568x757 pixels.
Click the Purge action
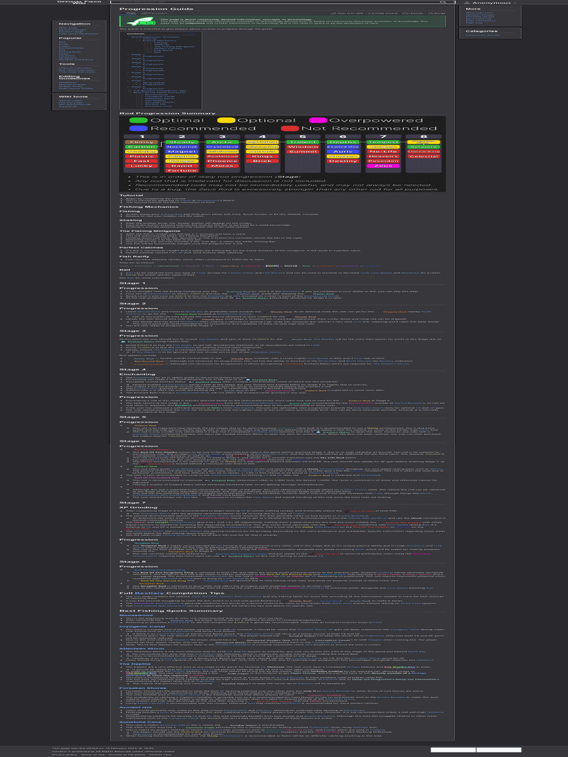point(436,13)
